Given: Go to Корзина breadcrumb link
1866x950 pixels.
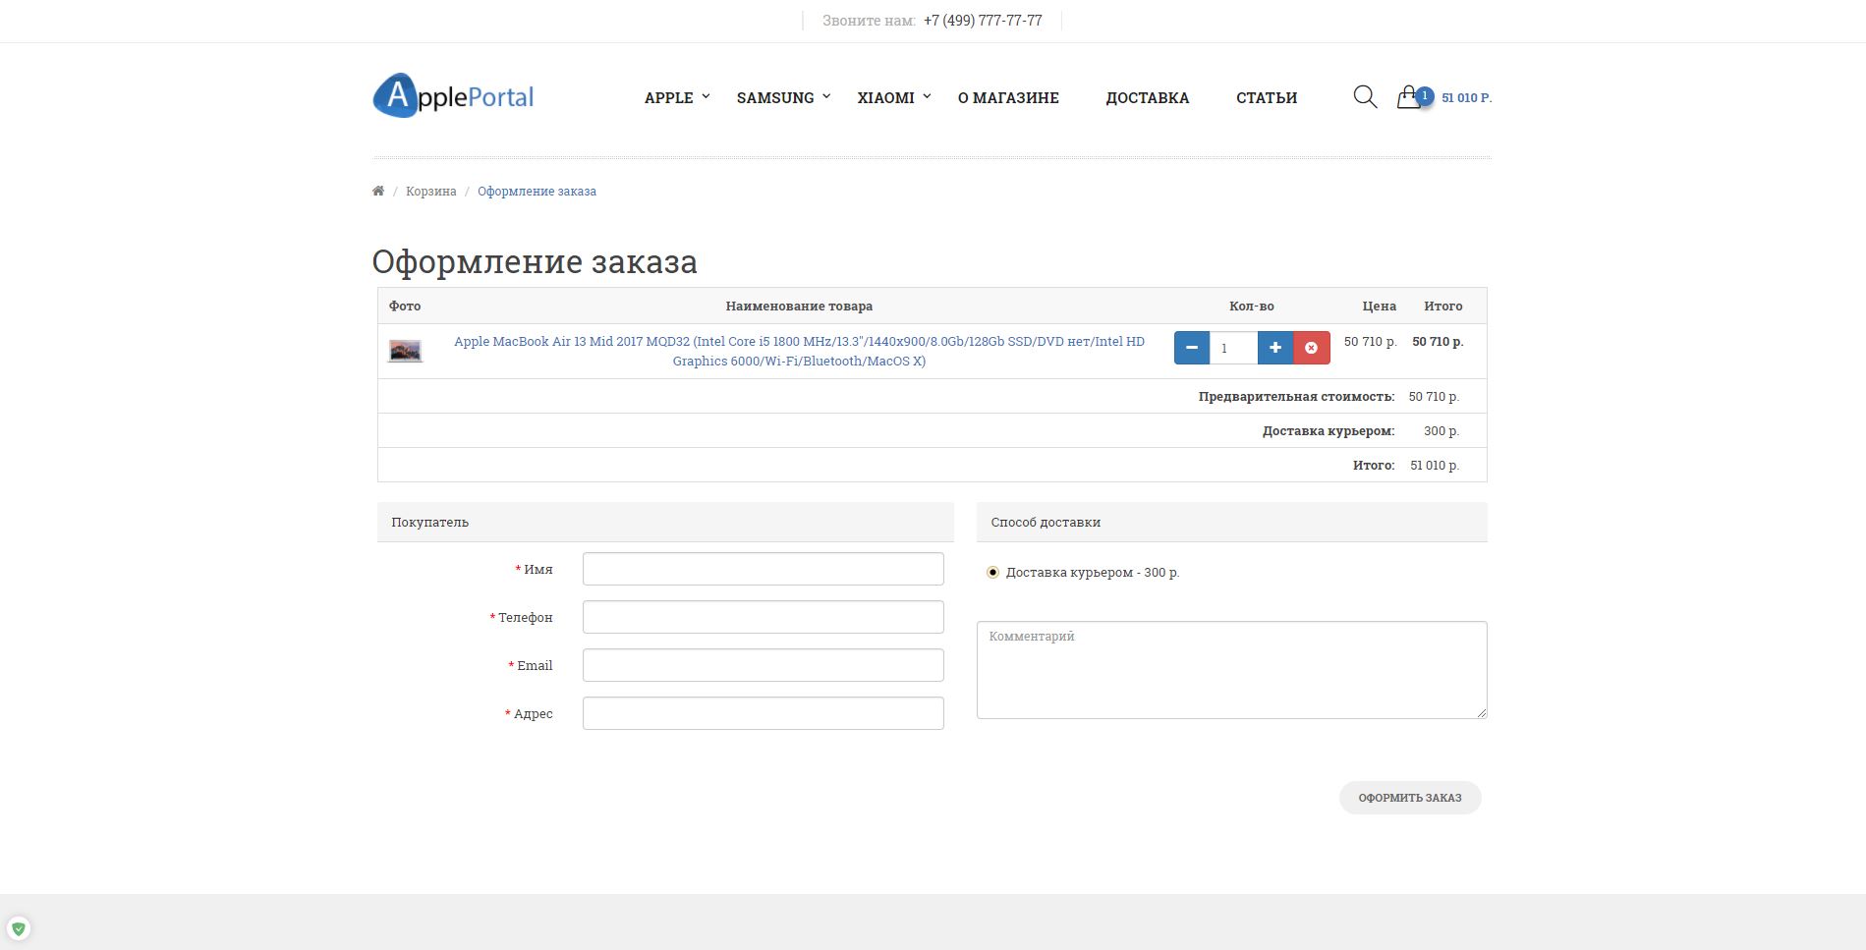Looking at the screenshot, I should tap(431, 191).
